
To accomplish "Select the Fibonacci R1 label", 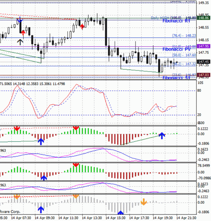I will pos(176,21).
